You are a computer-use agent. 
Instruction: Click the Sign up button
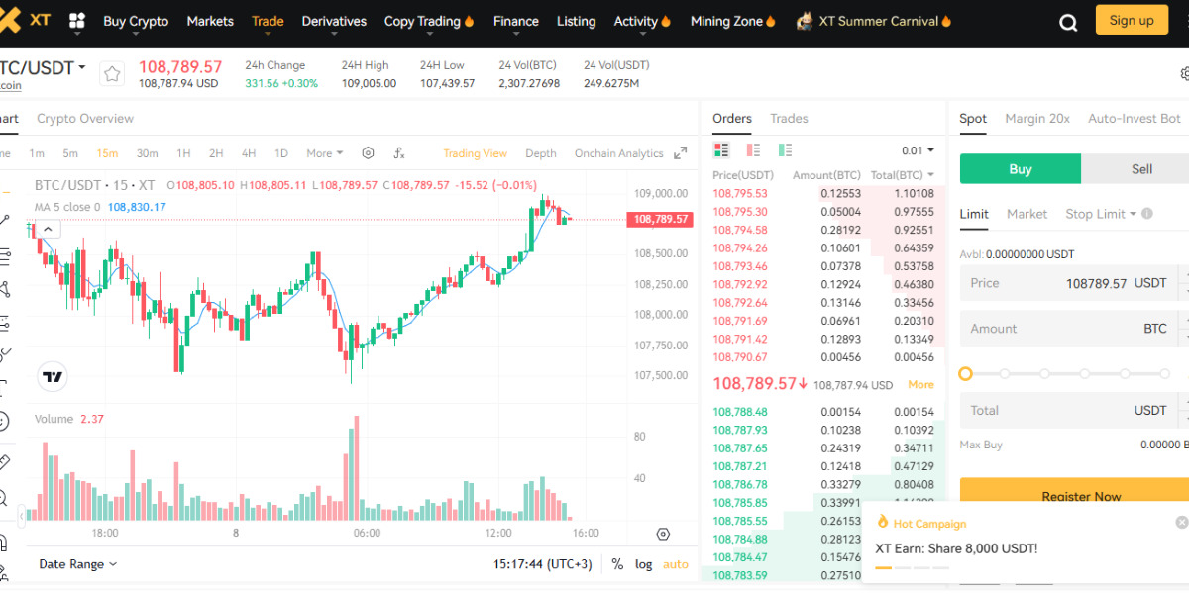(1132, 19)
